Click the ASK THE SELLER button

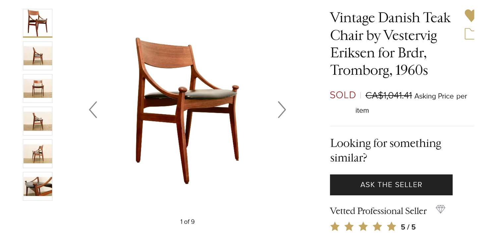(391, 185)
